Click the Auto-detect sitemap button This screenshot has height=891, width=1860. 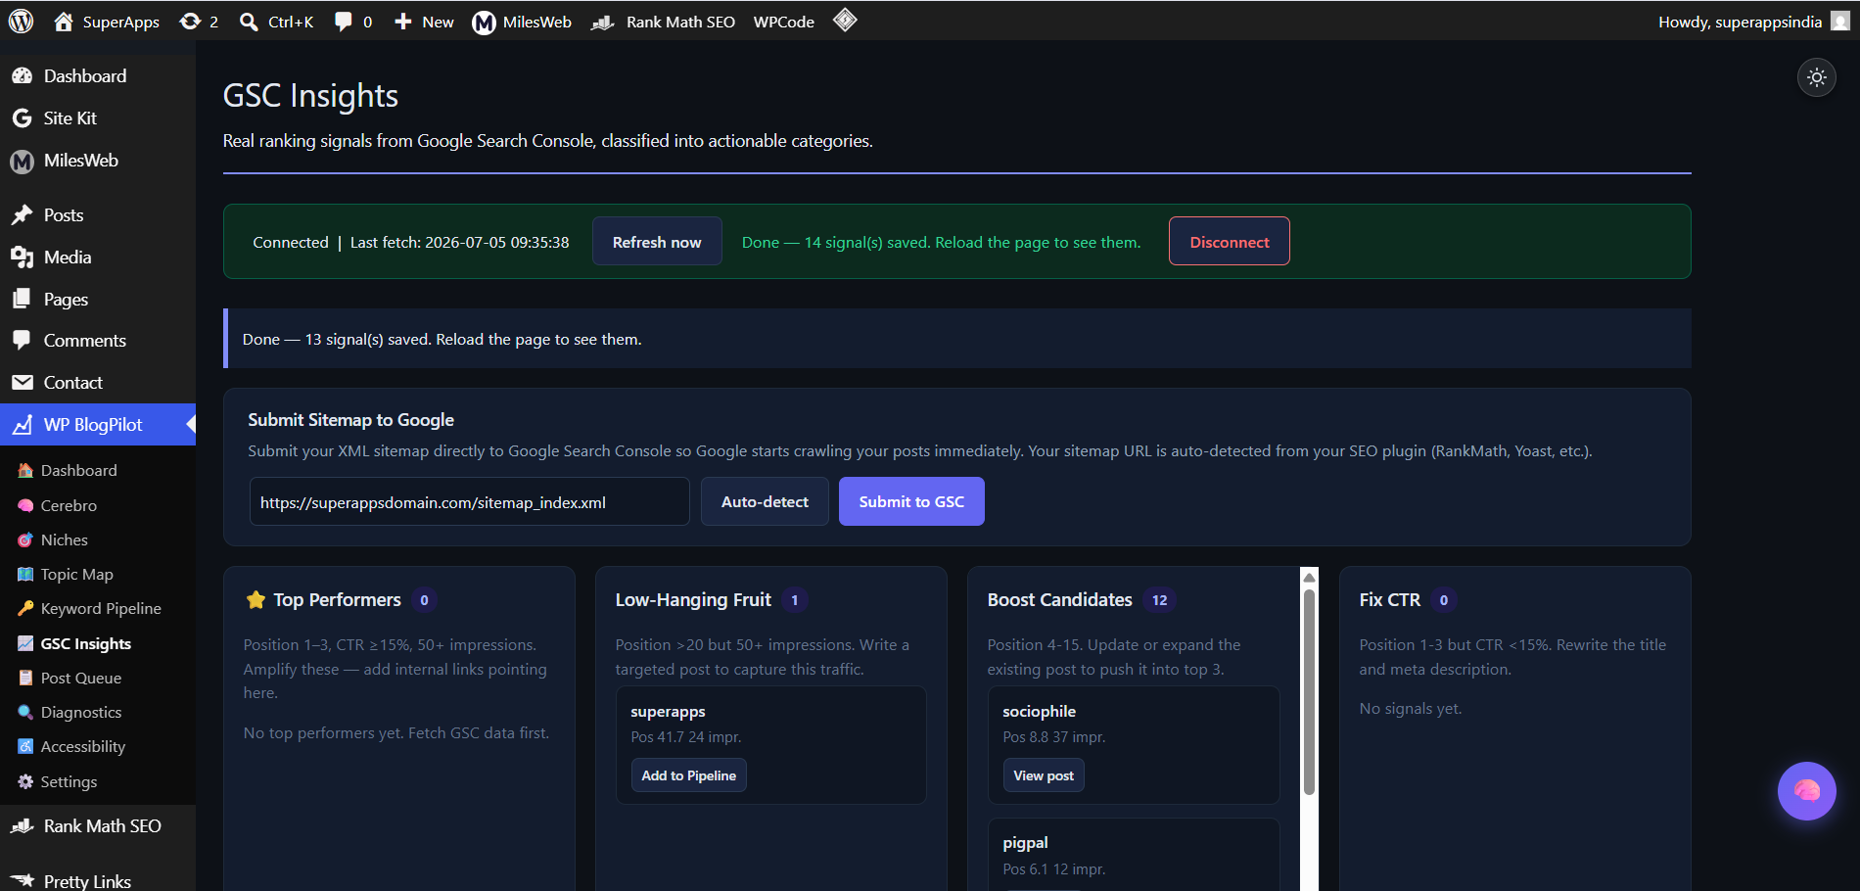[x=765, y=501]
